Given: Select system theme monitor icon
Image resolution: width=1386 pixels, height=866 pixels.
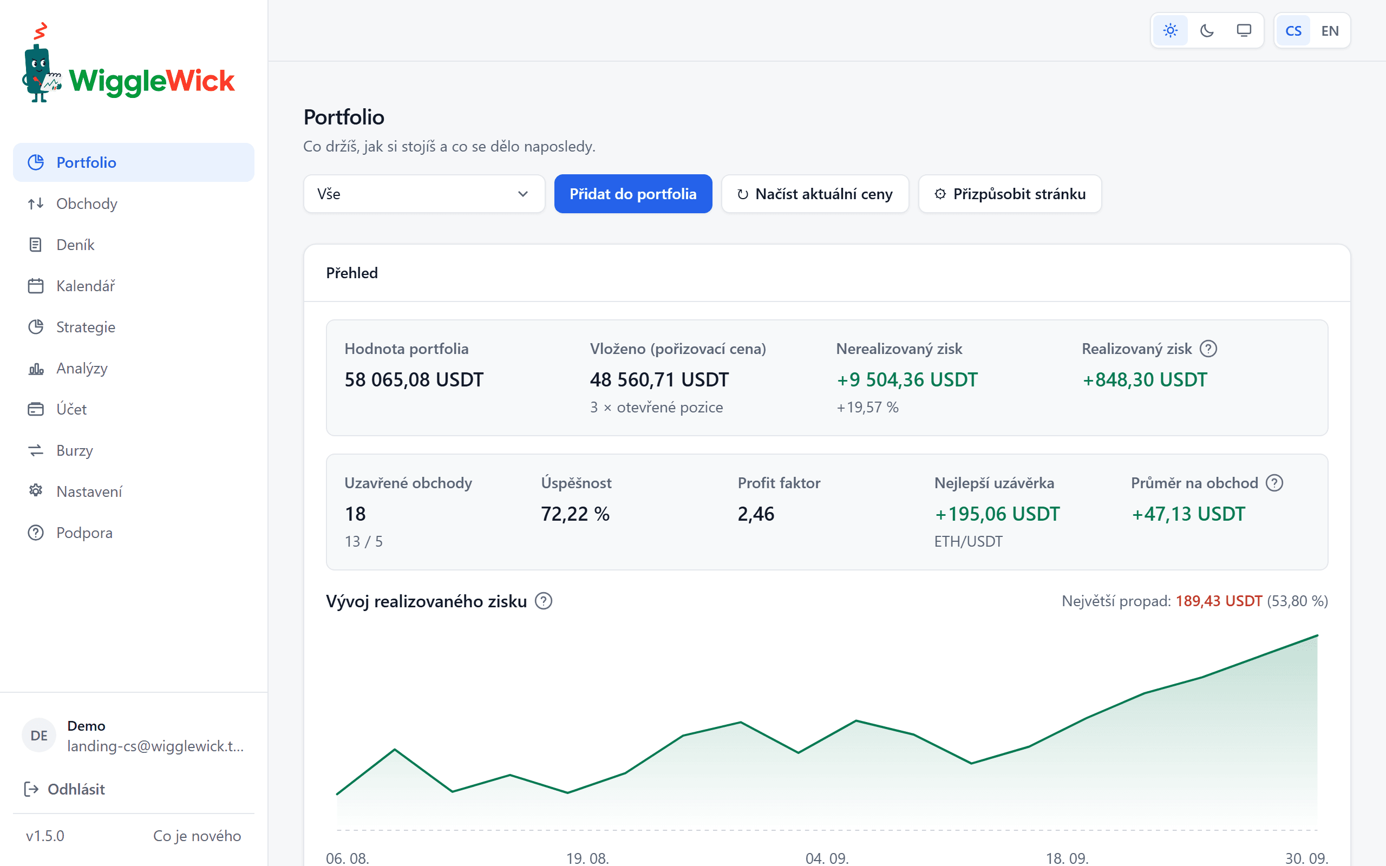Looking at the screenshot, I should tap(1244, 30).
